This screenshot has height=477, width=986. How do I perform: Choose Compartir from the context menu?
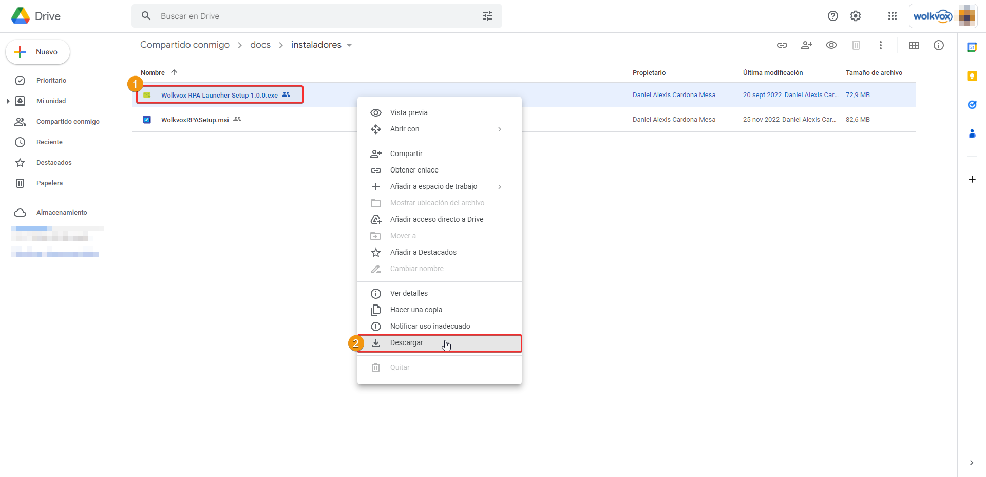(440, 154)
